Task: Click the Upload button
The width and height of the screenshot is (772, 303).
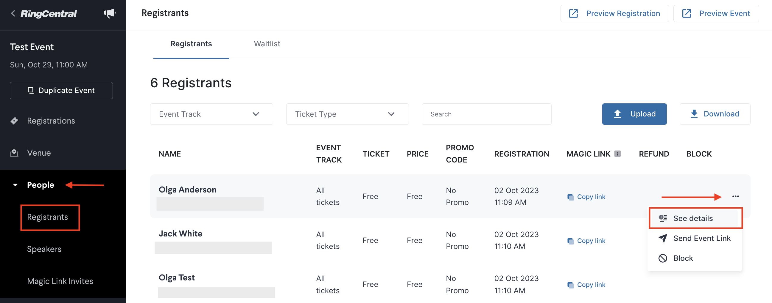Action: click(634, 114)
